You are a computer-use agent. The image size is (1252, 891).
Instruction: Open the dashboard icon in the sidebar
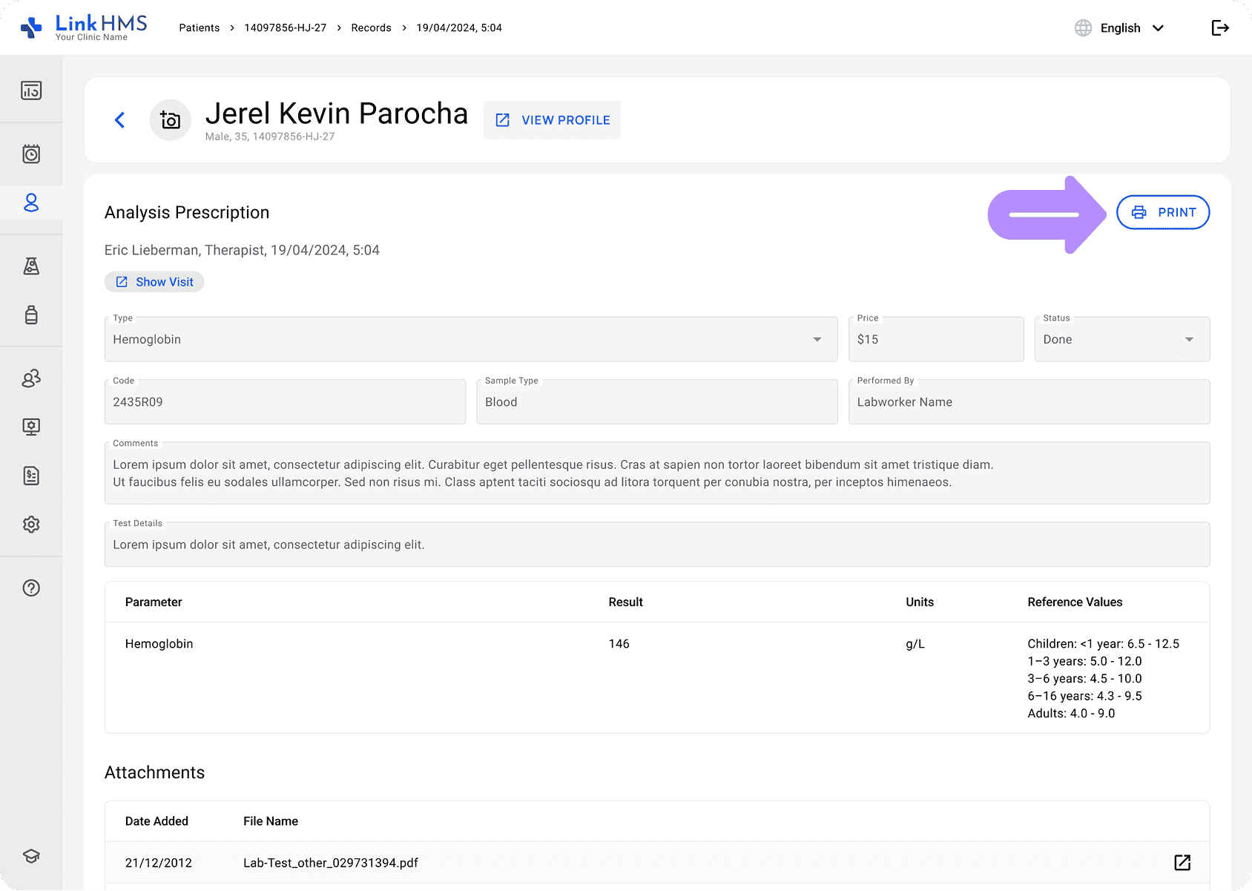31,91
